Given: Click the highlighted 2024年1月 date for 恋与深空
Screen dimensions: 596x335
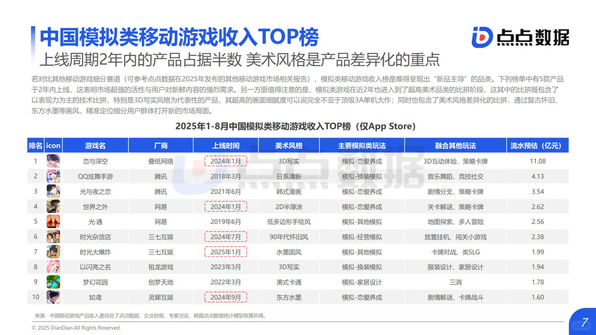Looking at the screenshot, I should [x=226, y=161].
